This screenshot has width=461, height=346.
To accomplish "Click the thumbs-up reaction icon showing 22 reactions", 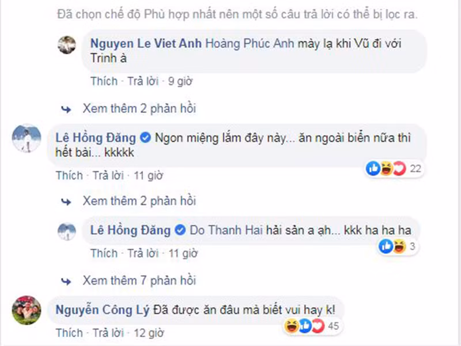I will pos(372,167).
